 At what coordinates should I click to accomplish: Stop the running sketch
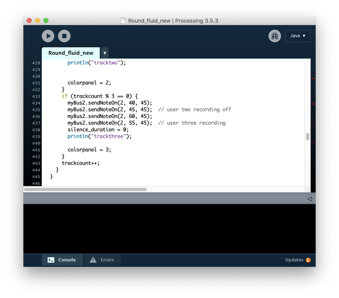click(64, 36)
